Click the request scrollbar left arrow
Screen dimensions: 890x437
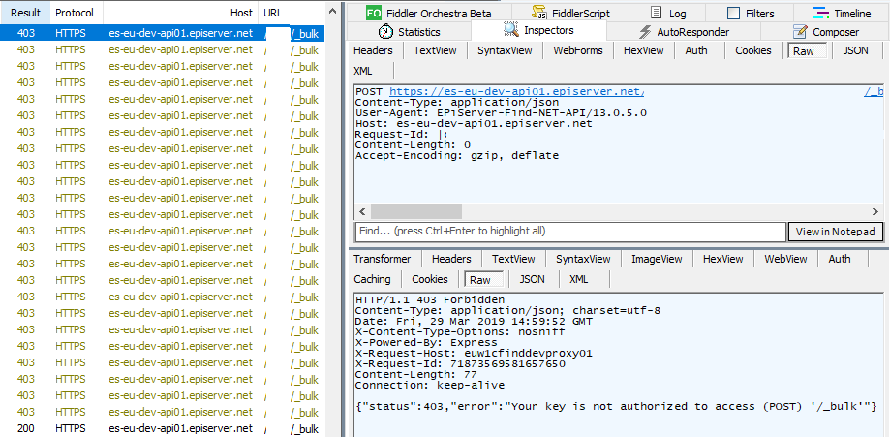click(361, 212)
